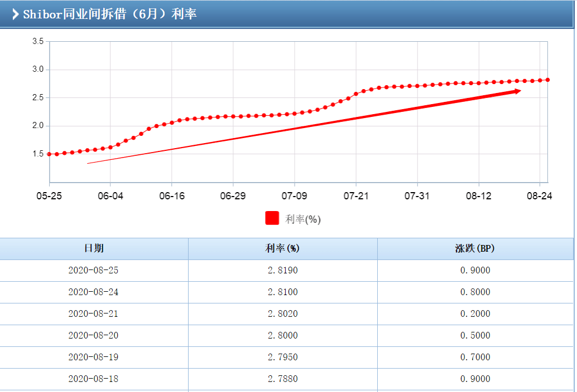
Task: Click the 0.2000 change value cell
Action: (475, 314)
